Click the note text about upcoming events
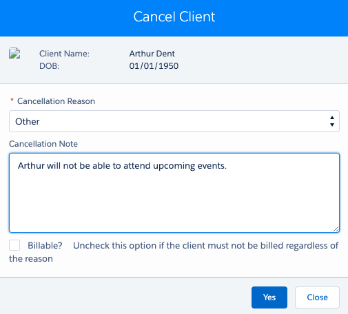 [x=122, y=166]
